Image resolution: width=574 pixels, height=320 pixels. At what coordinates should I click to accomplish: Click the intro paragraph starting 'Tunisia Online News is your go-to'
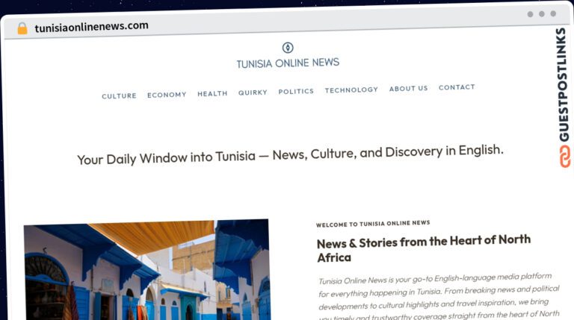click(x=439, y=297)
